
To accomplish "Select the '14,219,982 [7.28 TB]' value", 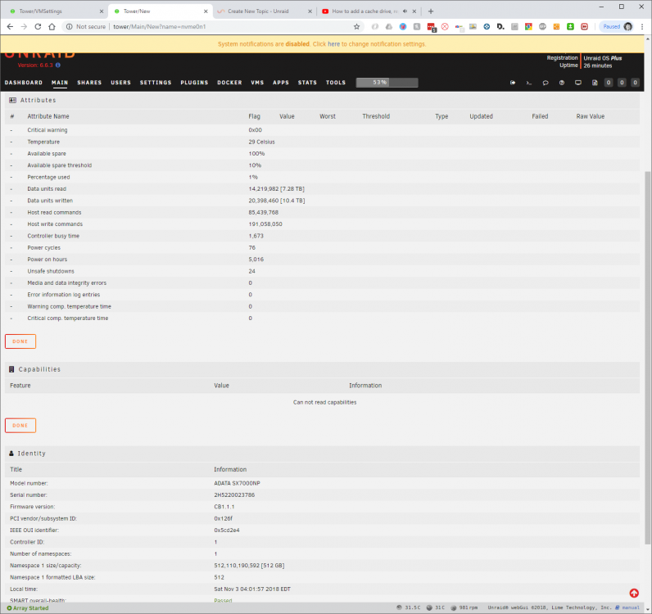I will click(277, 189).
